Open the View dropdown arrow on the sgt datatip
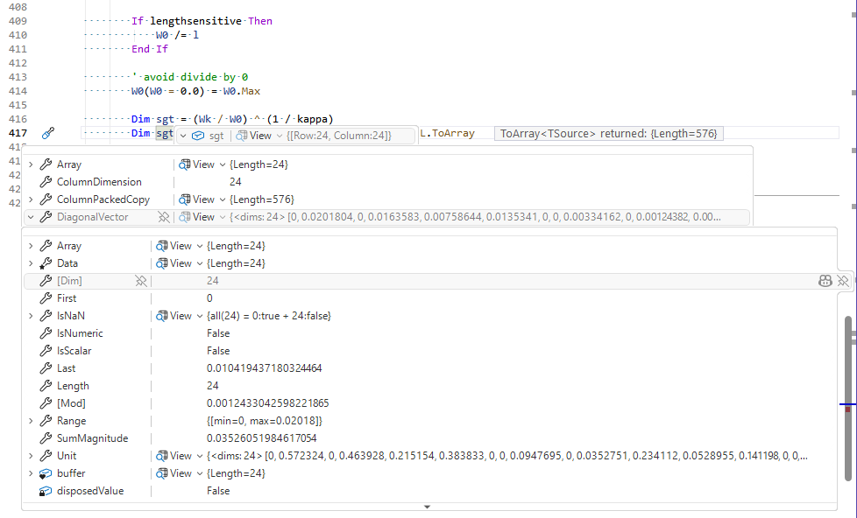The width and height of the screenshot is (857, 518). coord(279,136)
